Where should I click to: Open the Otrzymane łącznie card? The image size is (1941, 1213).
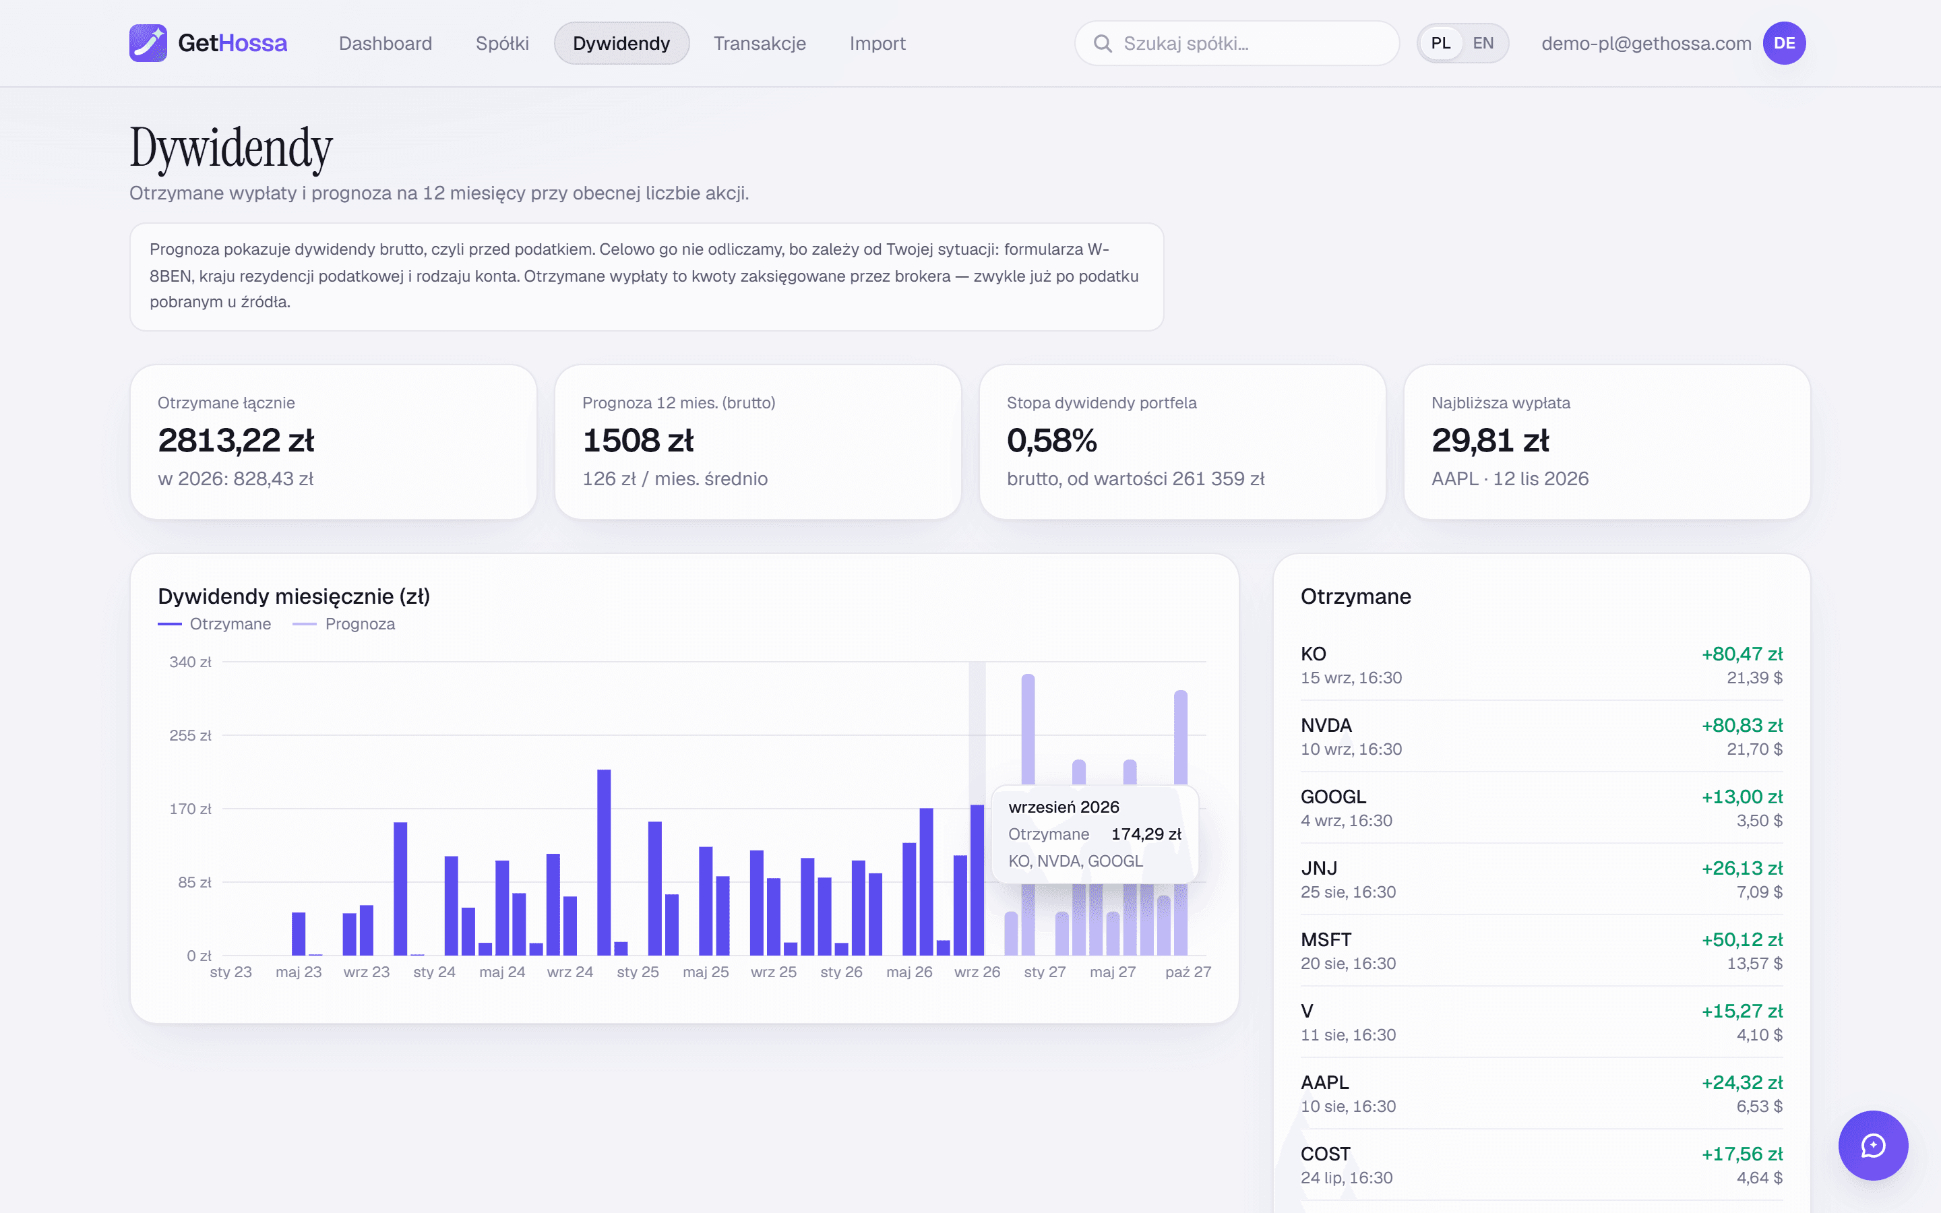click(334, 442)
